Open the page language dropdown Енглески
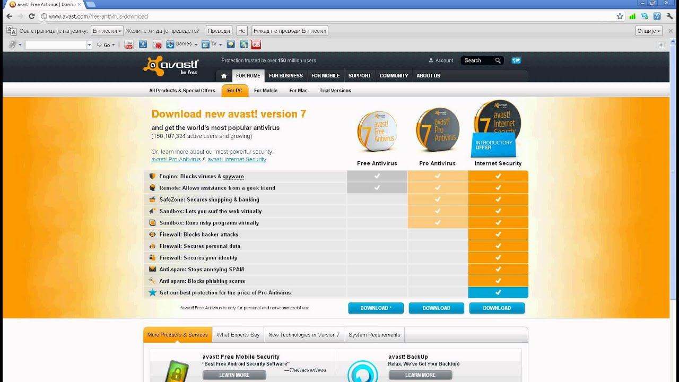 coord(107,31)
